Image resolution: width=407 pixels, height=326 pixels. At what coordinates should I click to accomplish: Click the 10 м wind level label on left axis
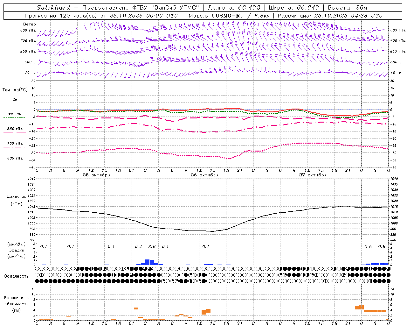pos(31,73)
